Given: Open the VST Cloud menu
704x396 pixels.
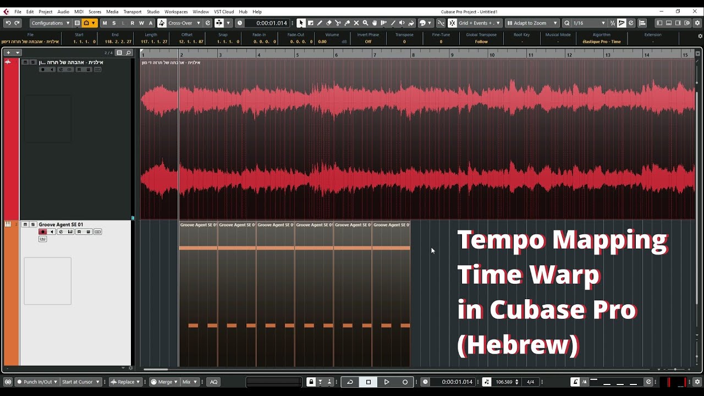Looking at the screenshot, I should click(x=224, y=12).
